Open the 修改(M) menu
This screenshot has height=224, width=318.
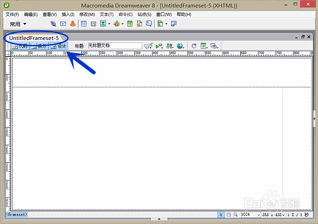(x=87, y=14)
